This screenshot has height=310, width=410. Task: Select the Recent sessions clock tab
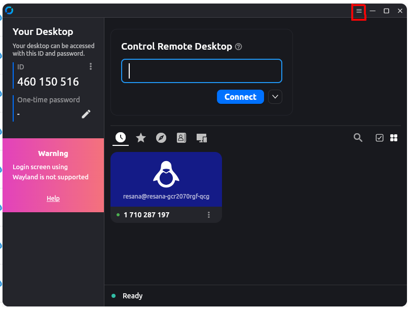pyautogui.click(x=121, y=137)
